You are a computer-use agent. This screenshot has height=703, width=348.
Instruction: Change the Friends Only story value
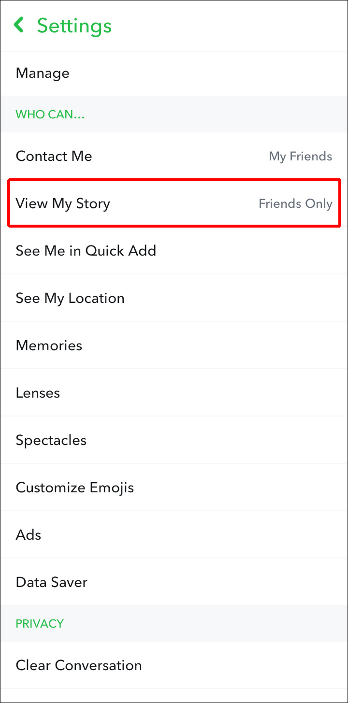[x=295, y=204]
